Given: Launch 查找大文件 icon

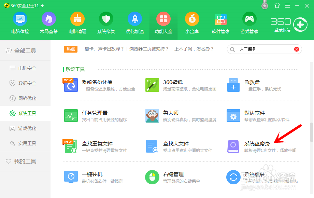Looking at the screenshot, I should [152, 146].
